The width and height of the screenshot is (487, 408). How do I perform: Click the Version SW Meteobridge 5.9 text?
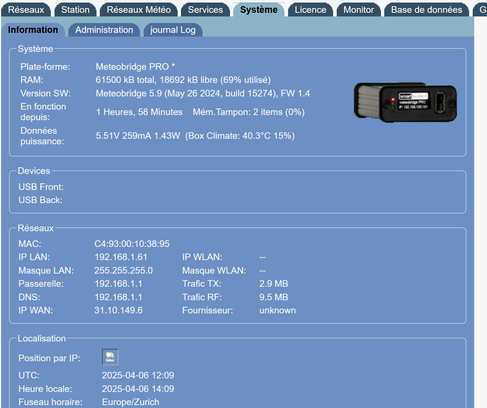pos(203,94)
